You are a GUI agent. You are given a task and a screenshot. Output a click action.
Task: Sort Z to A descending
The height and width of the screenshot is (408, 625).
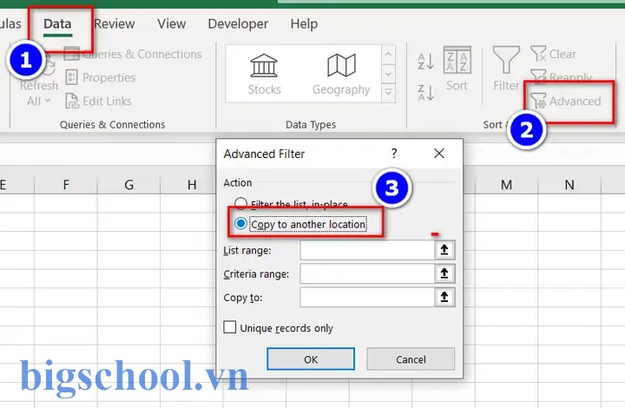(x=425, y=92)
